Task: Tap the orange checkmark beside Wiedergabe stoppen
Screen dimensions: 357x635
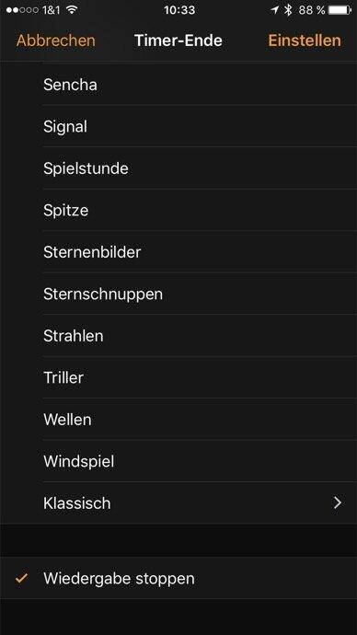Action: [21, 578]
